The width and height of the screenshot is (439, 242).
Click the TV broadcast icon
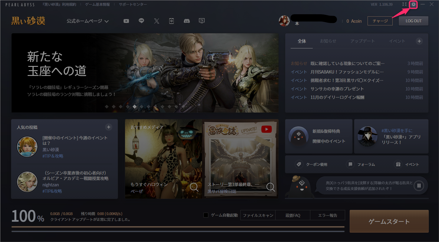pos(202,21)
